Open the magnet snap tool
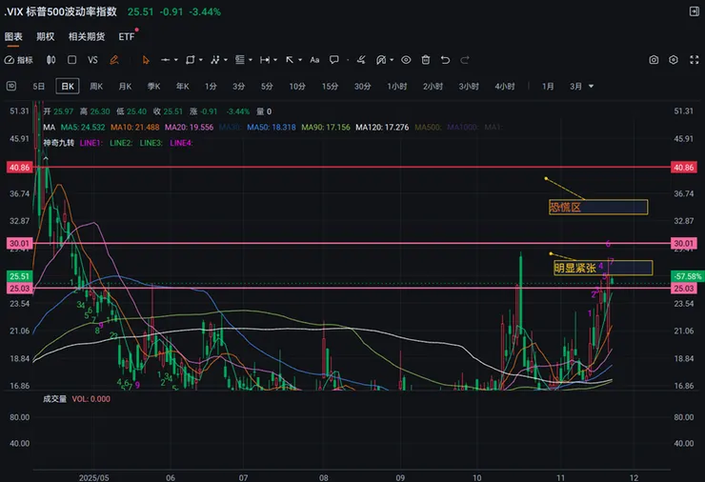The width and height of the screenshot is (705, 482). [381, 60]
